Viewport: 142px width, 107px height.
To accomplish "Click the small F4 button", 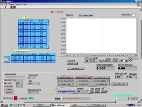I will coord(109,81).
